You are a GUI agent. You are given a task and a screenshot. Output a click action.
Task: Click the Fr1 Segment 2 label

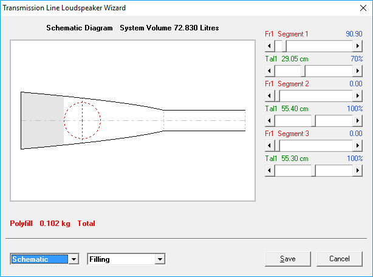click(x=287, y=84)
